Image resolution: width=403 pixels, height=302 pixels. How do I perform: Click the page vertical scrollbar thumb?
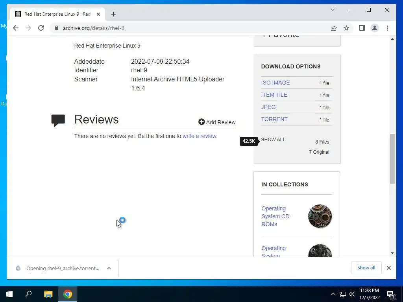click(x=392, y=159)
